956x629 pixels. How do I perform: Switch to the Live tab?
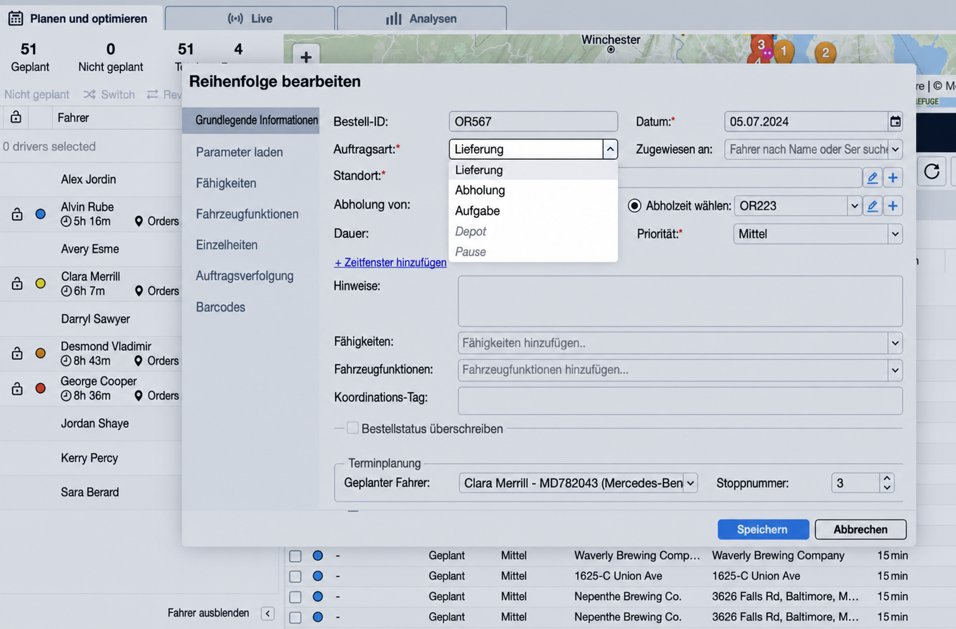coord(250,19)
